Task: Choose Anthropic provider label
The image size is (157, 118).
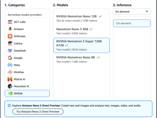Action: (x=20, y=36)
